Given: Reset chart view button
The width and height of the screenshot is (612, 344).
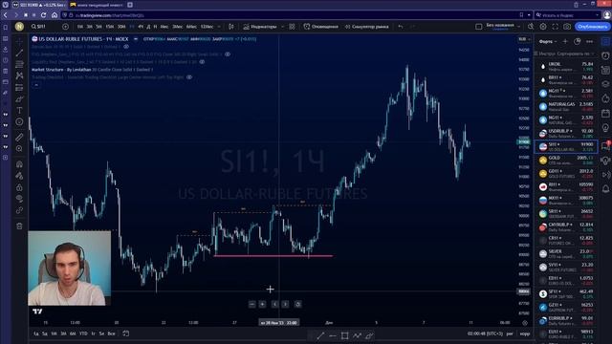Looking at the screenshot, I should pyautogui.click(x=297, y=304).
